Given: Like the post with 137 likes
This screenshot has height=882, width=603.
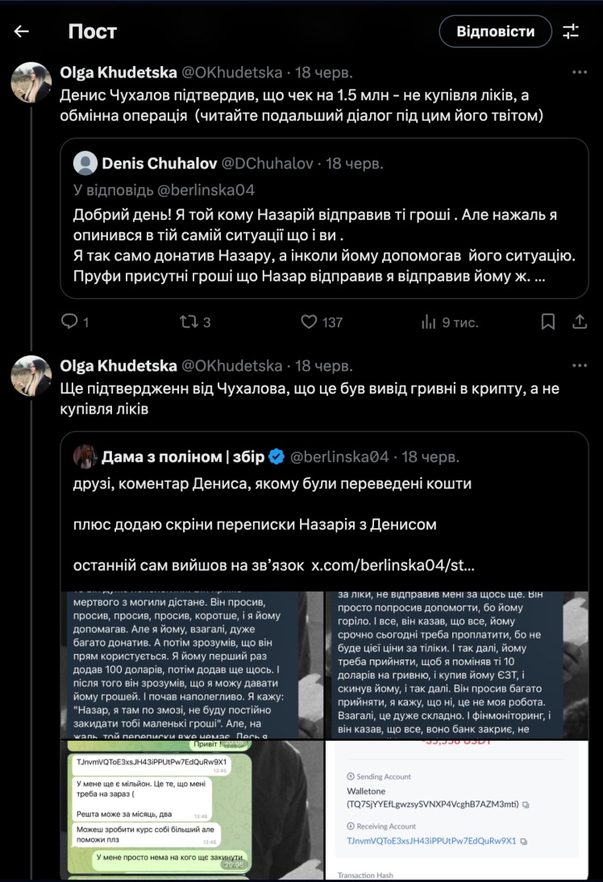Looking at the screenshot, I should point(309,322).
